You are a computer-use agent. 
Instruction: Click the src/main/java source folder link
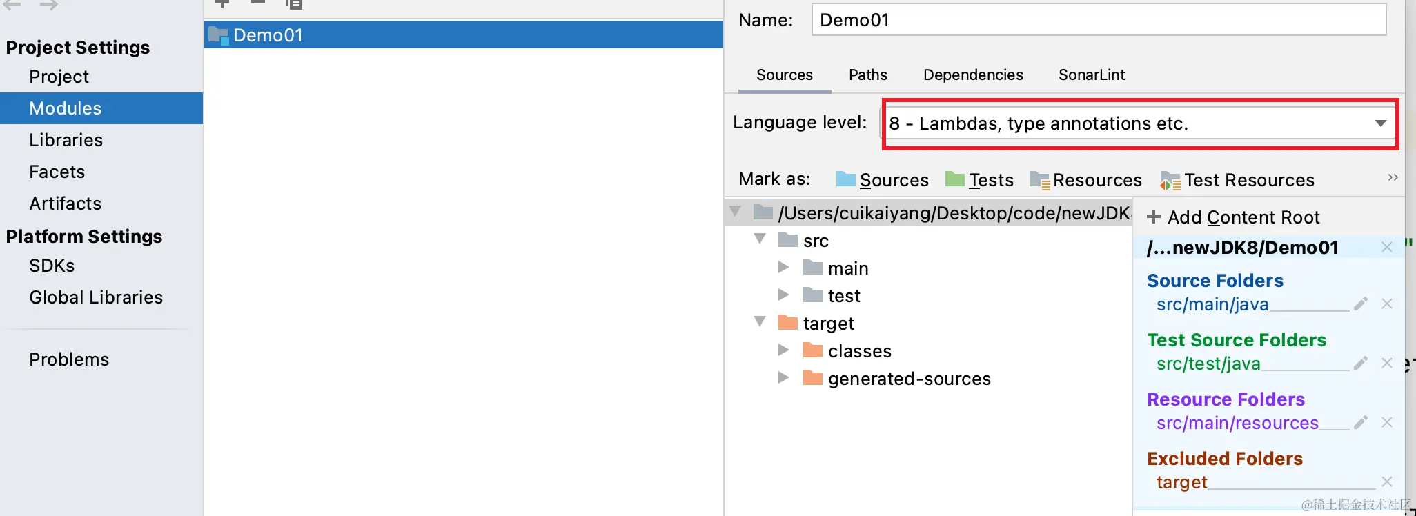pos(1212,304)
